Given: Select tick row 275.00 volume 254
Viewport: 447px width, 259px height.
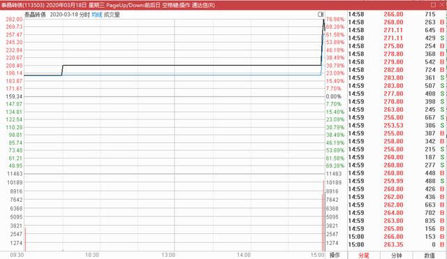Looking at the screenshot, I should click(x=397, y=46).
